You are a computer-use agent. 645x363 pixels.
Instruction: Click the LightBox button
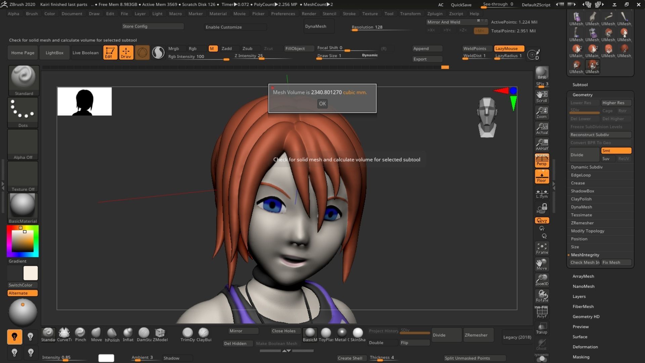pos(54,53)
